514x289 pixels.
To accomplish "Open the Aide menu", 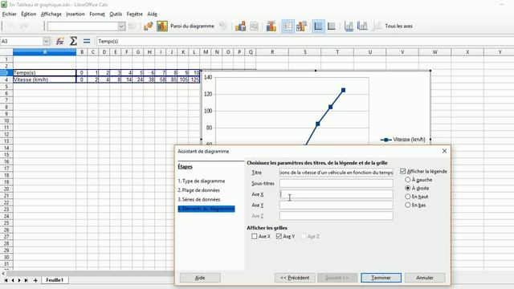I will coord(152,14).
